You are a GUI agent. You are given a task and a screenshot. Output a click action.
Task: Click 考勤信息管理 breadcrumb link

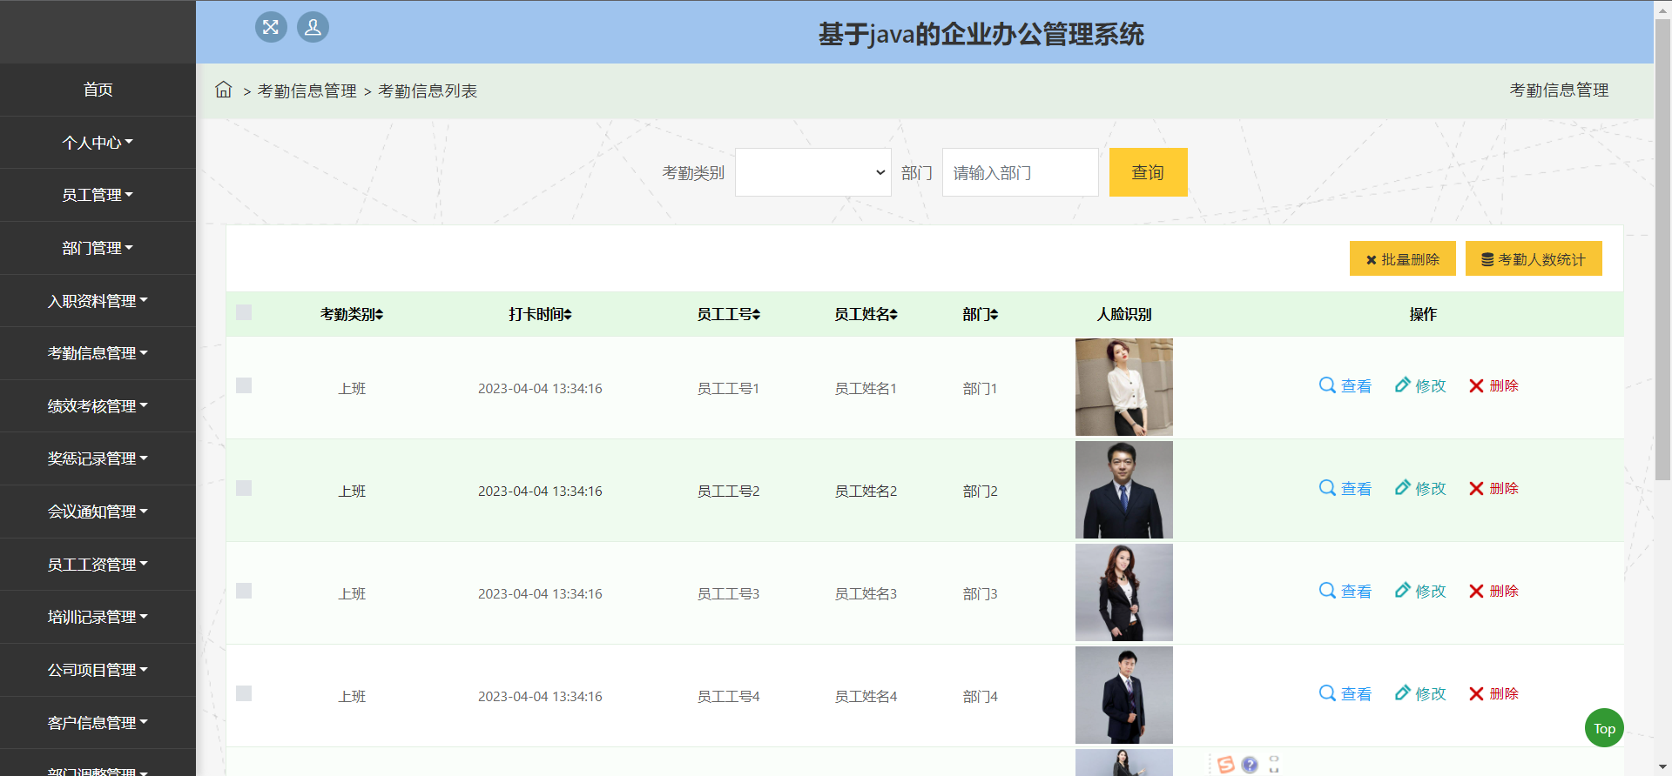click(307, 90)
